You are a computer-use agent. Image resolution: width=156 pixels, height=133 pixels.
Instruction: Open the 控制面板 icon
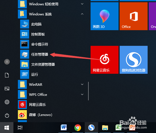pos(25,34)
